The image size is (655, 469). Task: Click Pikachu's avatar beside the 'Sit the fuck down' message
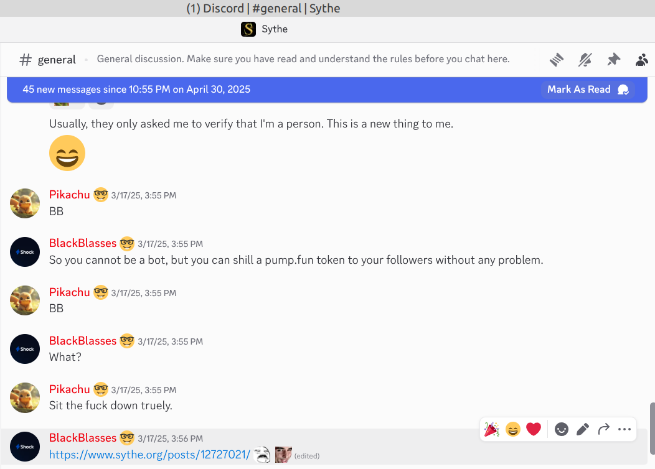pos(25,397)
